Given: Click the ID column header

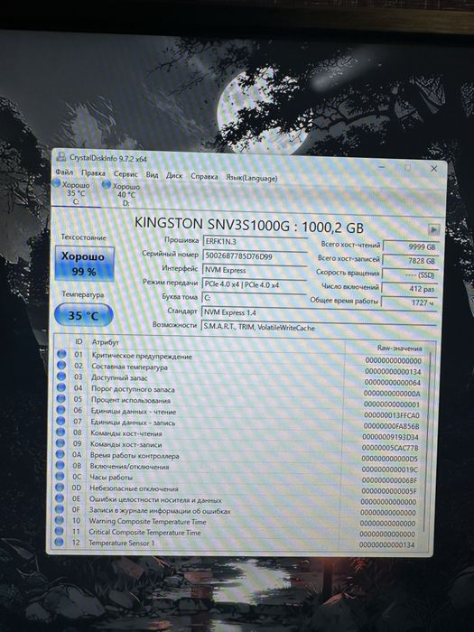Looking at the screenshot, I should [x=79, y=342].
